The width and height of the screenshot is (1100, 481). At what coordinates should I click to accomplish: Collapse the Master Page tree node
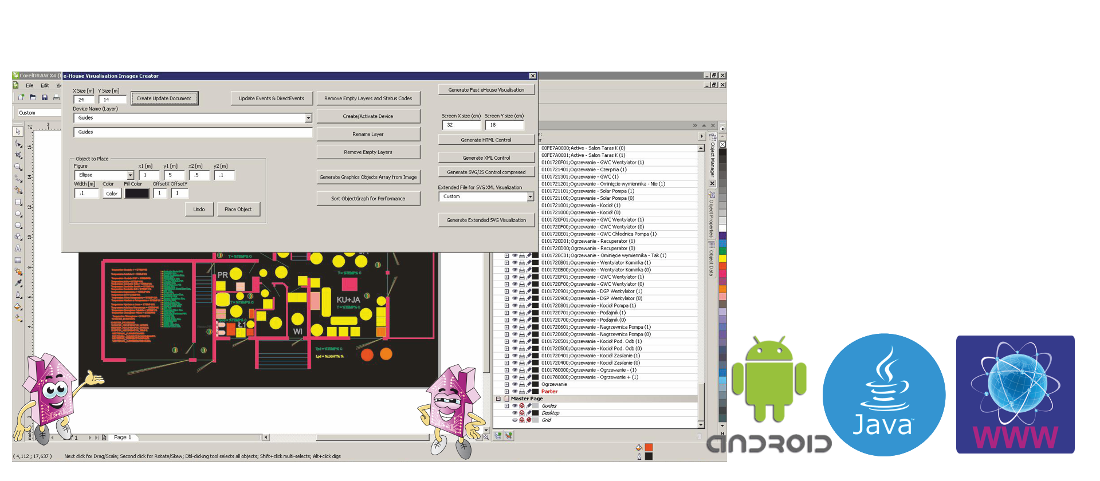(x=498, y=399)
